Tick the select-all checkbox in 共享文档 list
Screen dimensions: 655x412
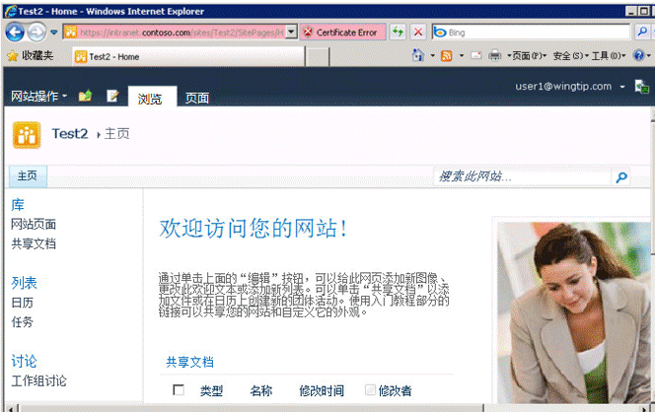coord(179,390)
